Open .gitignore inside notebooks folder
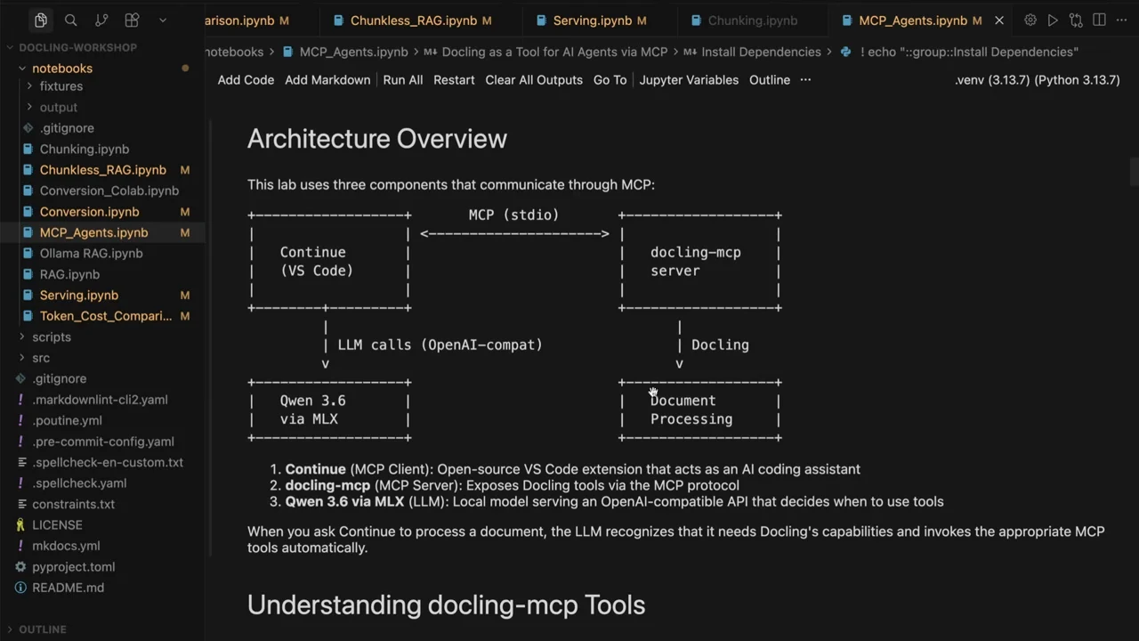The width and height of the screenshot is (1139, 641). pos(67,128)
